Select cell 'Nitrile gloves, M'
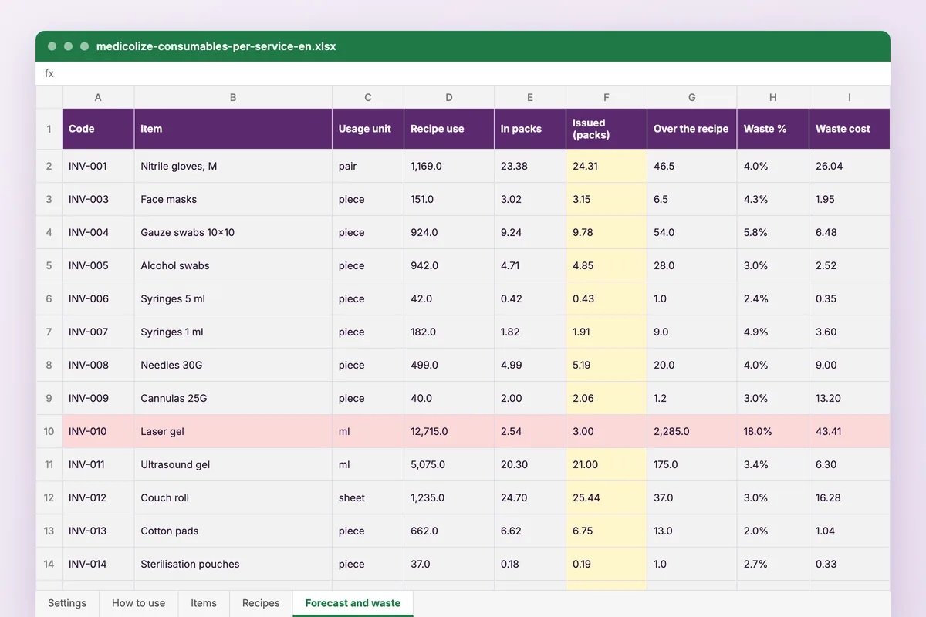 tap(233, 166)
